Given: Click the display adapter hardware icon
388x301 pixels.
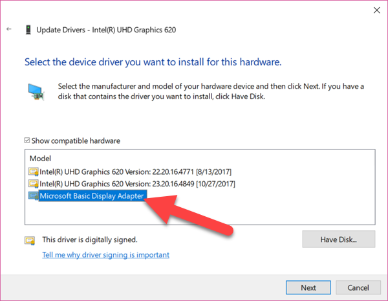Looking at the screenshot, I should click(36, 92).
